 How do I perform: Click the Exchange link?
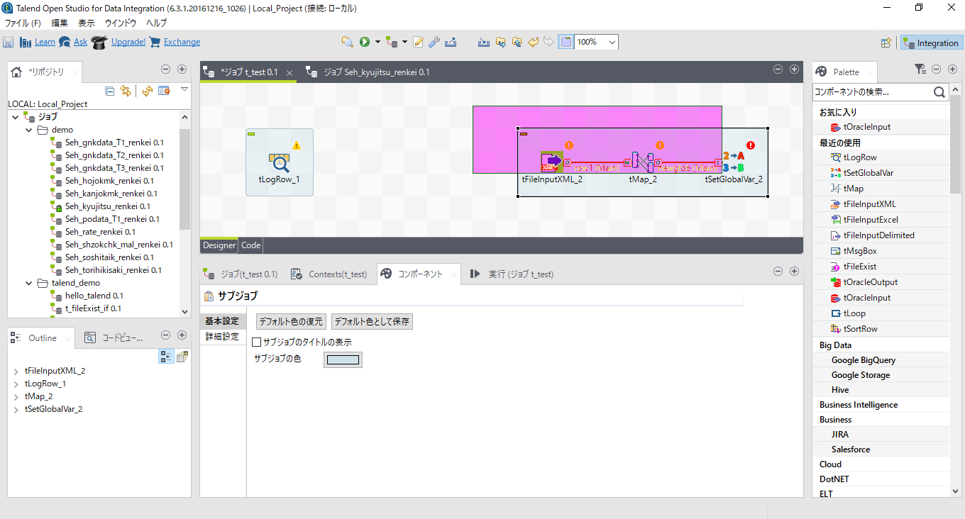[x=182, y=42]
